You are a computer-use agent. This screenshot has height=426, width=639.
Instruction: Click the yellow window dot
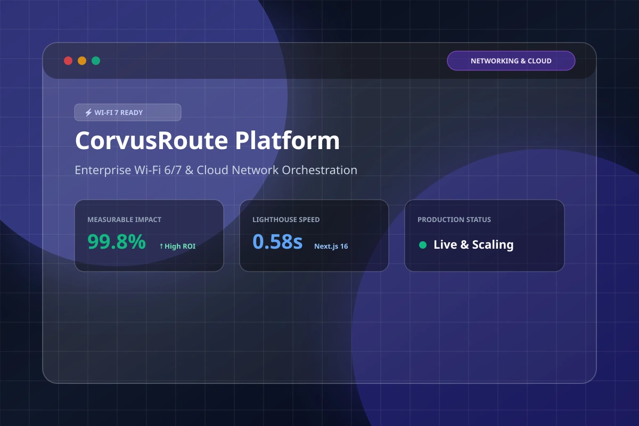tap(82, 61)
